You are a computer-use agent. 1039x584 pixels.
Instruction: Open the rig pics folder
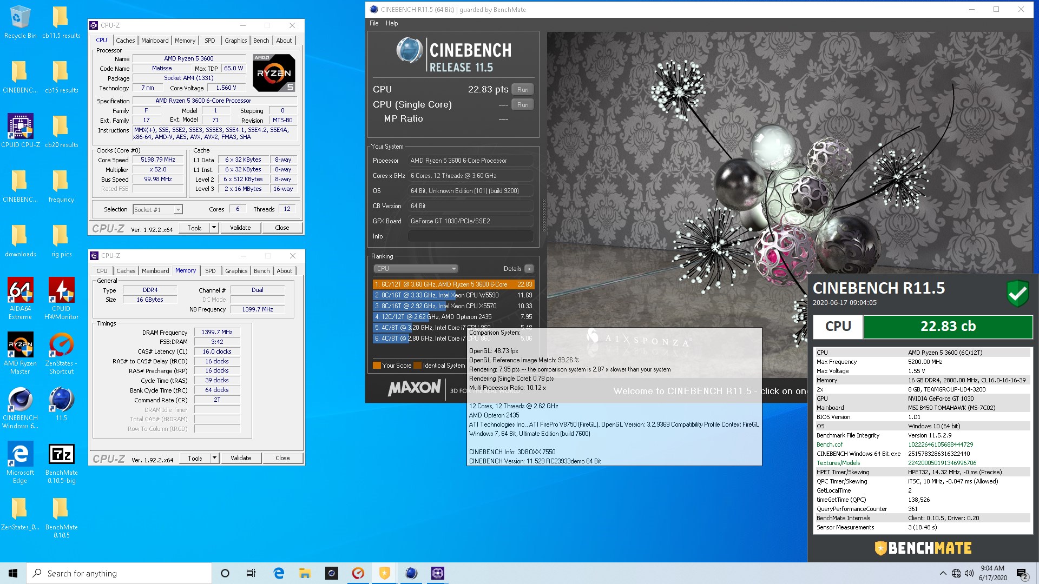tap(61, 240)
